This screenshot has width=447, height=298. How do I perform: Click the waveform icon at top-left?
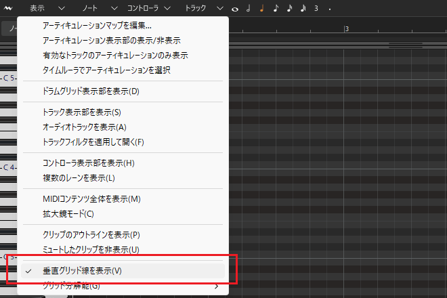point(8,8)
